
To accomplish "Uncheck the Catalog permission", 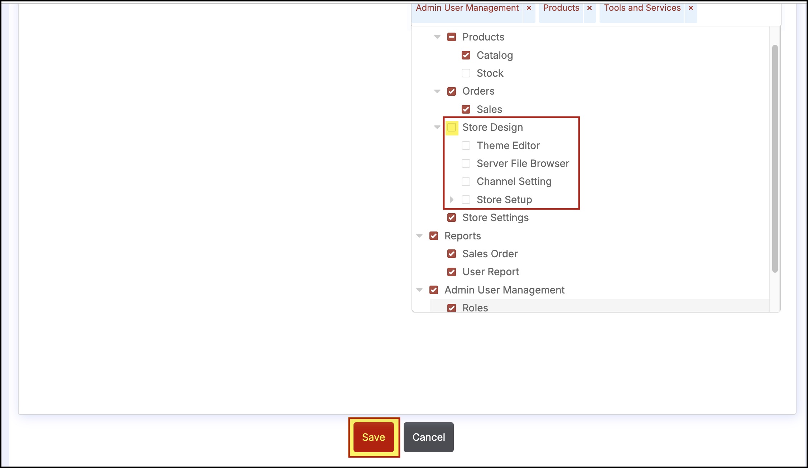I will point(466,55).
